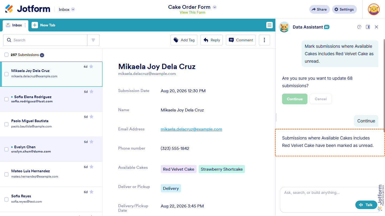This screenshot has height=216, width=385.
Task: Click the Comment button
Action: 241,40
